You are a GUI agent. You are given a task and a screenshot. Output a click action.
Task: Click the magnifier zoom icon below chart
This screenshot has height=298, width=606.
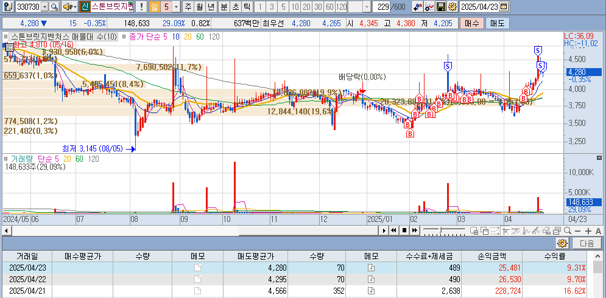[x=568, y=231]
